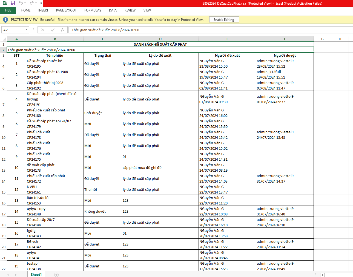Screen dimensions: 353x277
Task: Click the Name Box showing A2
Action: click(x=13, y=30)
